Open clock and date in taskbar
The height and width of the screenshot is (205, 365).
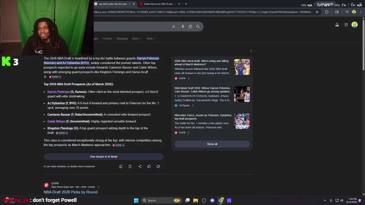click(x=351, y=200)
